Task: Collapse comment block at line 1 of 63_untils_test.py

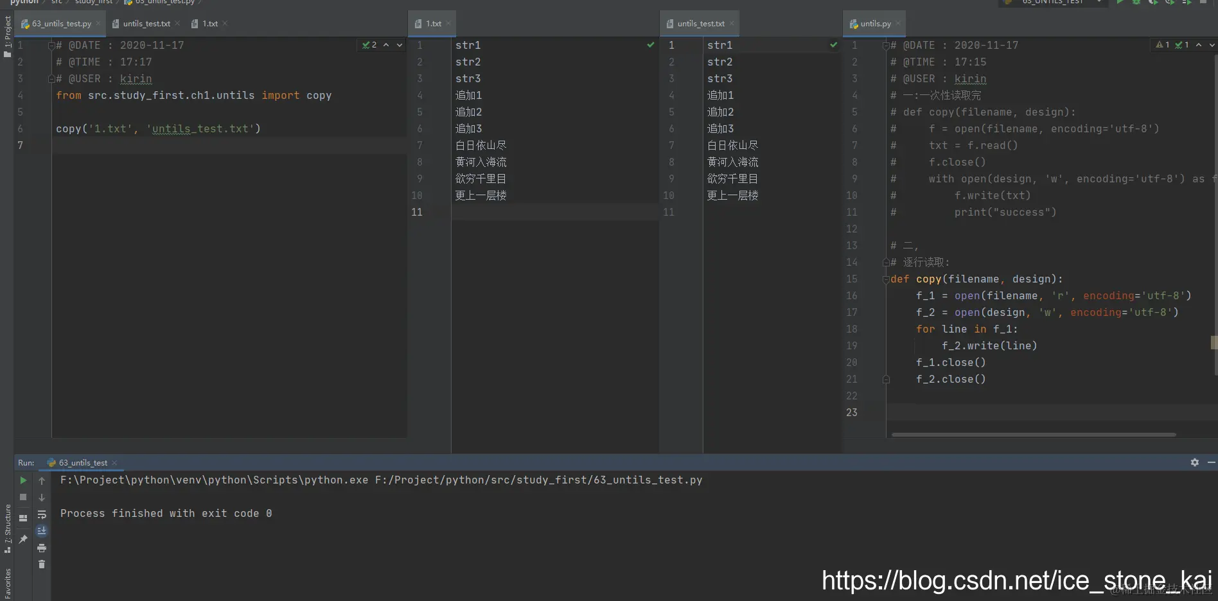Action: pos(51,46)
